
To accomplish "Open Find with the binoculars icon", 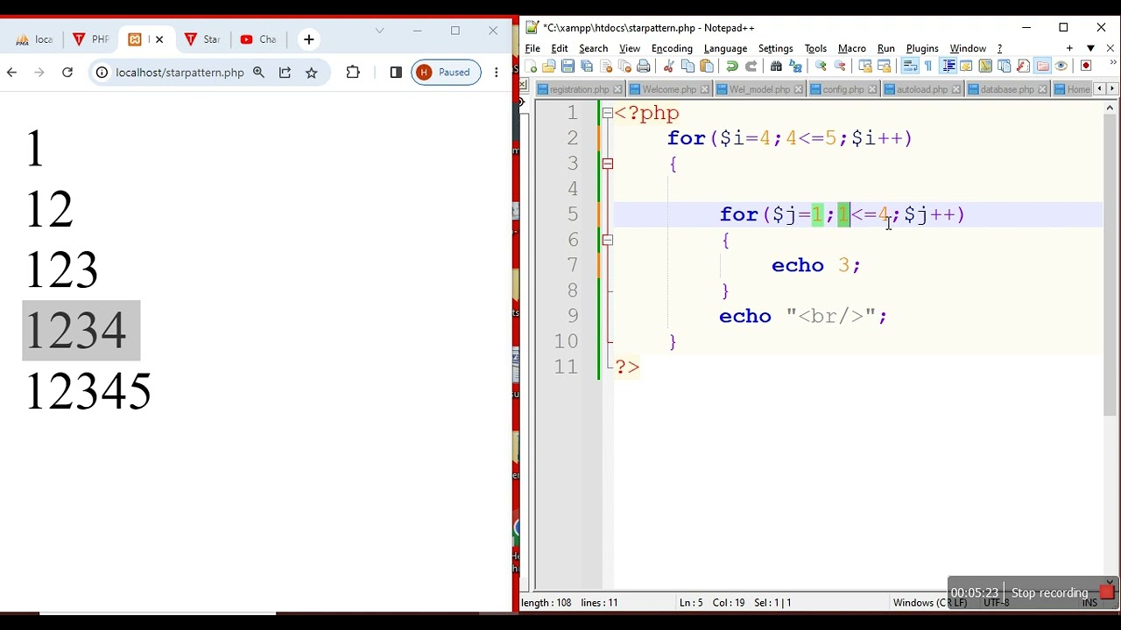I will coord(776,66).
